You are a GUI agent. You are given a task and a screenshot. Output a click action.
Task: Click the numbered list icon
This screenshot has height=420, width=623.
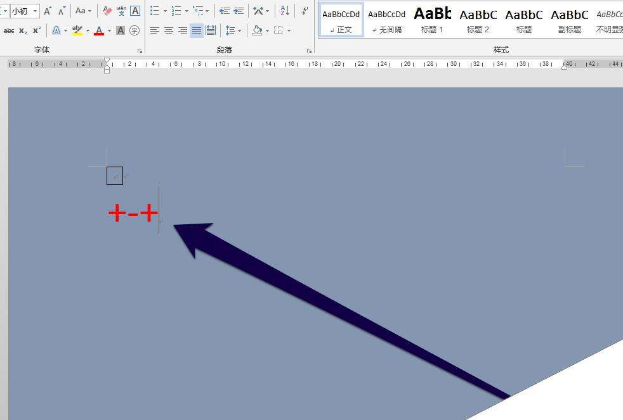(176, 11)
